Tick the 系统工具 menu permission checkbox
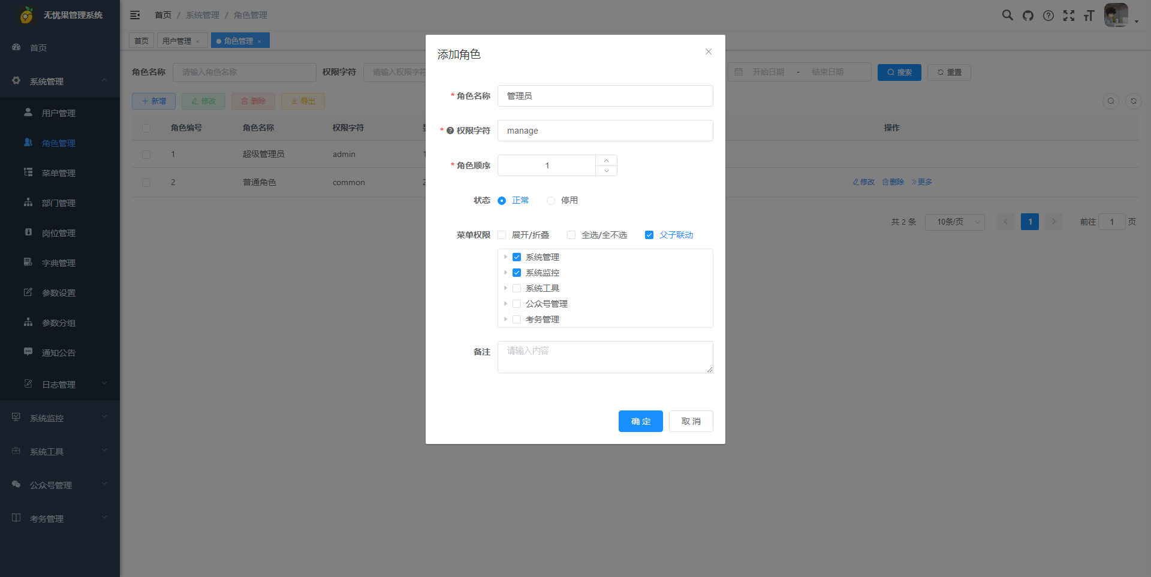This screenshot has height=577, width=1151. (517, 288)
